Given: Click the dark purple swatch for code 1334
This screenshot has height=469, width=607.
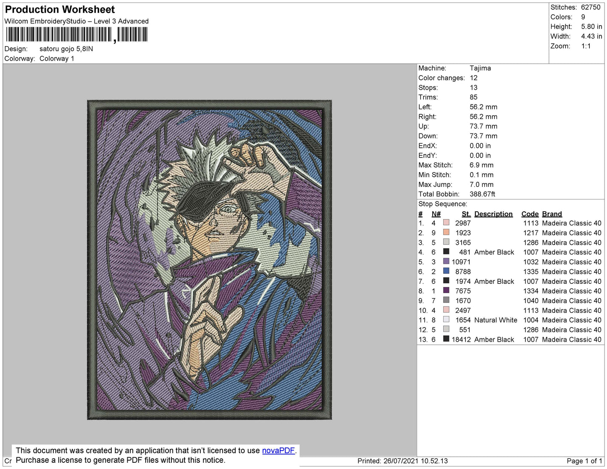Looking at the screenshot, I should coord(446,291).
